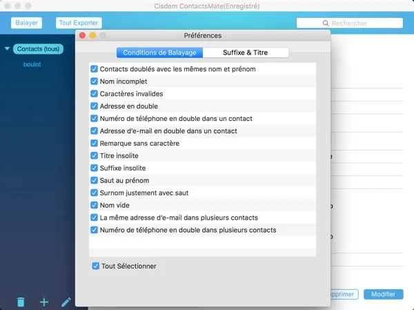Click the plus icon to add a group
Image resolution: width=414 pixels, height=310 pixels.
point(44,302)
